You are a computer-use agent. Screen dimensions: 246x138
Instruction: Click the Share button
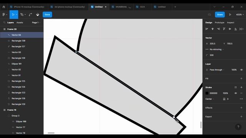[x=220, y=15]
